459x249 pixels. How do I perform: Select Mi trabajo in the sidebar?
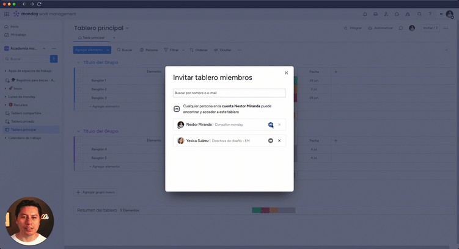[18, 35]
